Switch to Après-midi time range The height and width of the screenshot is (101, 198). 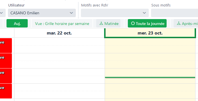pos(186,23)
